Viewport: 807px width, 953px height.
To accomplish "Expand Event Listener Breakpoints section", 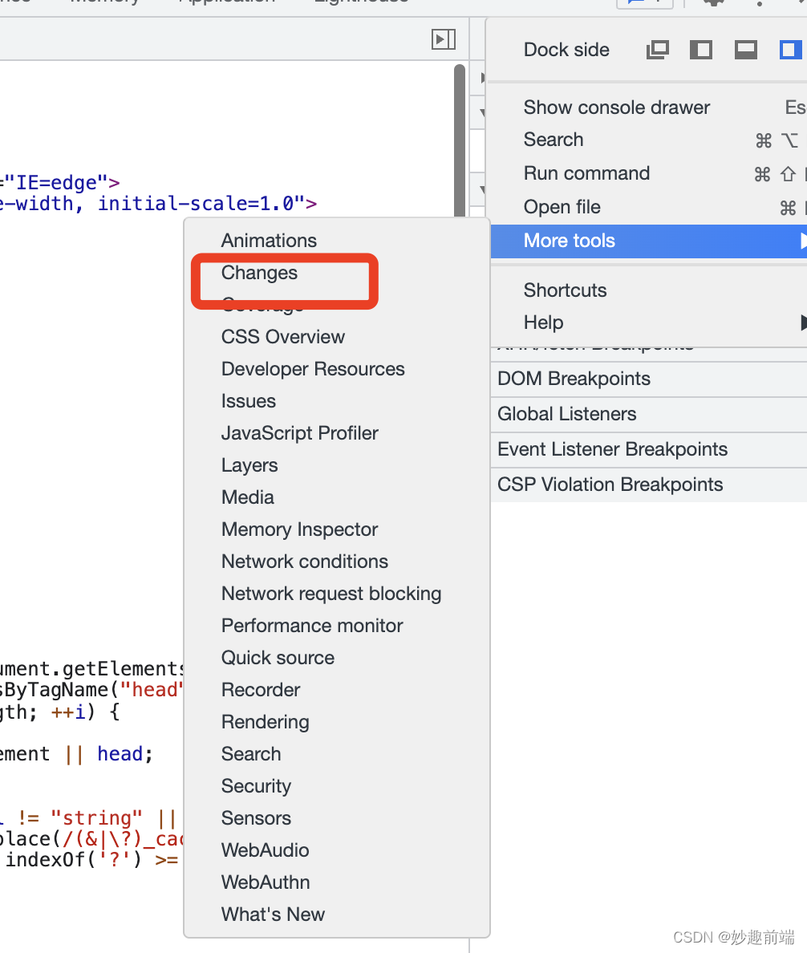I will 648,449.
